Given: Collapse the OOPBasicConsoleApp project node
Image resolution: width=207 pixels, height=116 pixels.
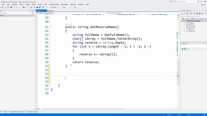Looking at the screenshot, I should tap(182, 21).
